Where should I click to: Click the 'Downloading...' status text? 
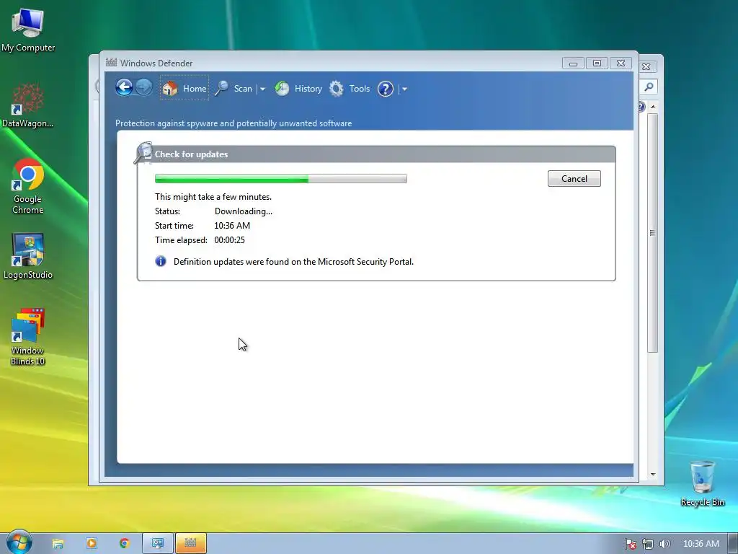[x=244, y=211]
